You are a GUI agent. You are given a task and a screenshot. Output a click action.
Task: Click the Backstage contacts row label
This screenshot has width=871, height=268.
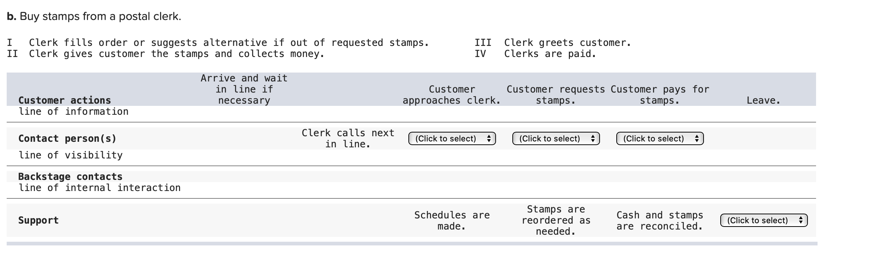[70, 177]
